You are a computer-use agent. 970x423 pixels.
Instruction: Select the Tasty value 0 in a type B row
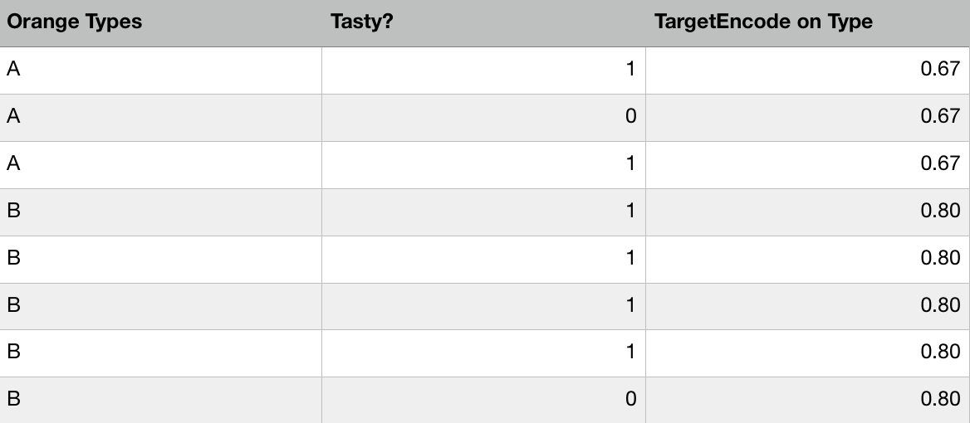pyautogui.click(x=630, y=399)
